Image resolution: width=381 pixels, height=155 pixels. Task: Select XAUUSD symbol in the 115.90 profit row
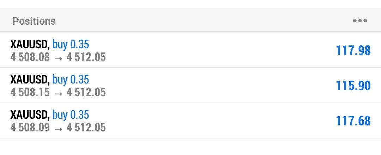30,80
